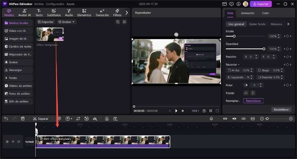
Task: Open Mejorador de V... option
Action: (x=18, y=54)
